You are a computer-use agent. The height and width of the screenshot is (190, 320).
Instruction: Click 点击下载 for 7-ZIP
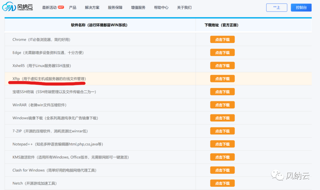tap(223, 131)
